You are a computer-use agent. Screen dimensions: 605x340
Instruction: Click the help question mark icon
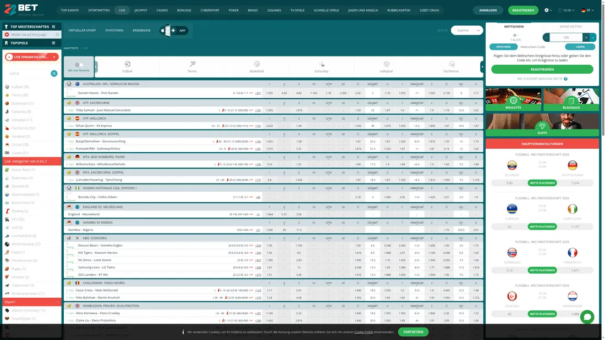click(x=565, y=79)
